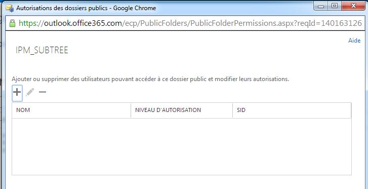Click the green padlock security icon
Image resolution: width=368 pixels, height=189 pixels.
[12, 23]
